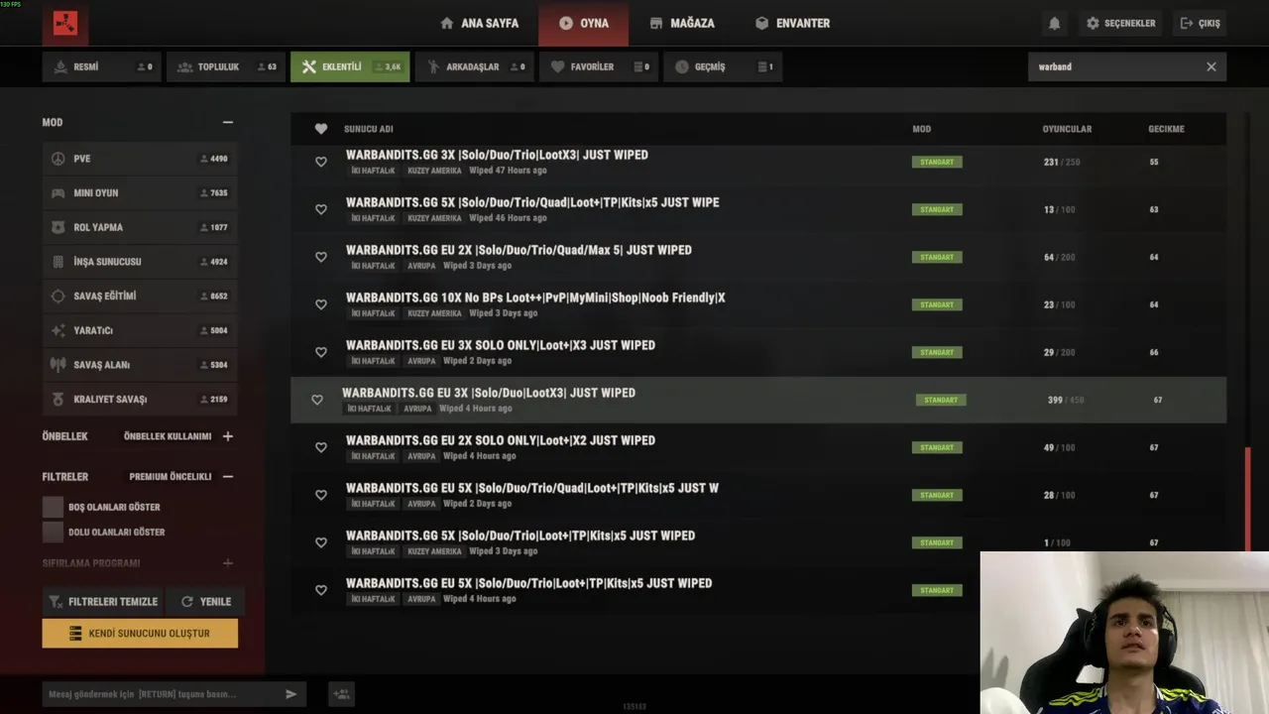The height and width of the screenshot is (714, 1269).
Task: Filter by Savaş Alanı mode
Action: tap(140, 365)
